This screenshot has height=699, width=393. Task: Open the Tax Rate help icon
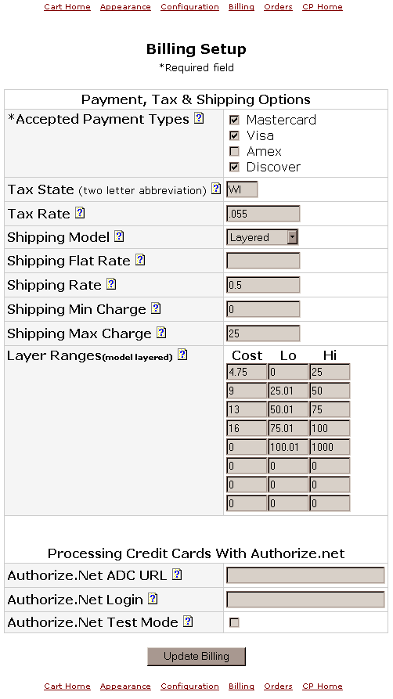80,213
